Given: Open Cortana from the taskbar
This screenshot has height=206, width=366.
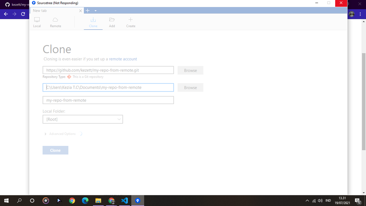Looking at the screenshot, I should [32, 201].
